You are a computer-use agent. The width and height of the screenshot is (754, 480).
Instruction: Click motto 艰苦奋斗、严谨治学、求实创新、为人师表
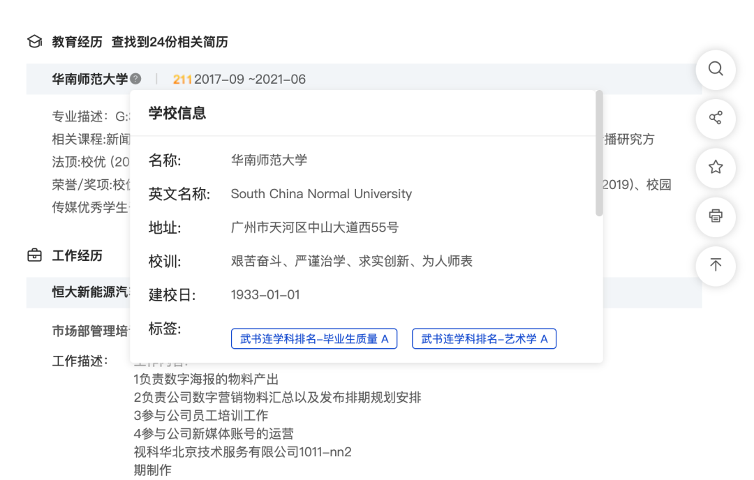pyautogui.click(x=351, y=262)
